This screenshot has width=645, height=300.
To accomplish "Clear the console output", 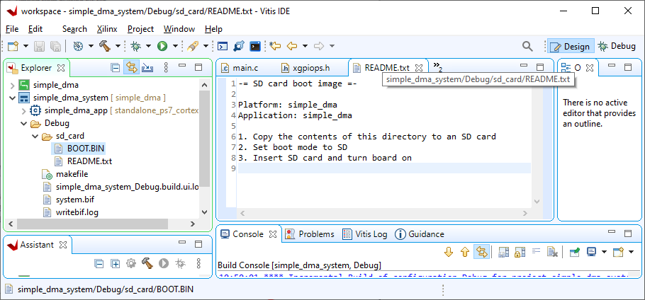I will point(551,252).
